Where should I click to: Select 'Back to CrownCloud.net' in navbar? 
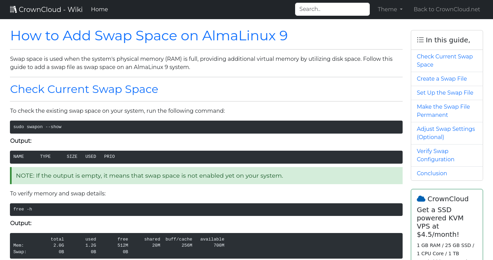[447, 9]
